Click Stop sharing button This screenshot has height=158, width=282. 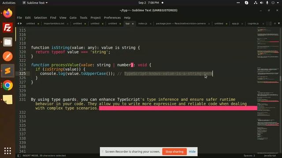coord(174,151)
